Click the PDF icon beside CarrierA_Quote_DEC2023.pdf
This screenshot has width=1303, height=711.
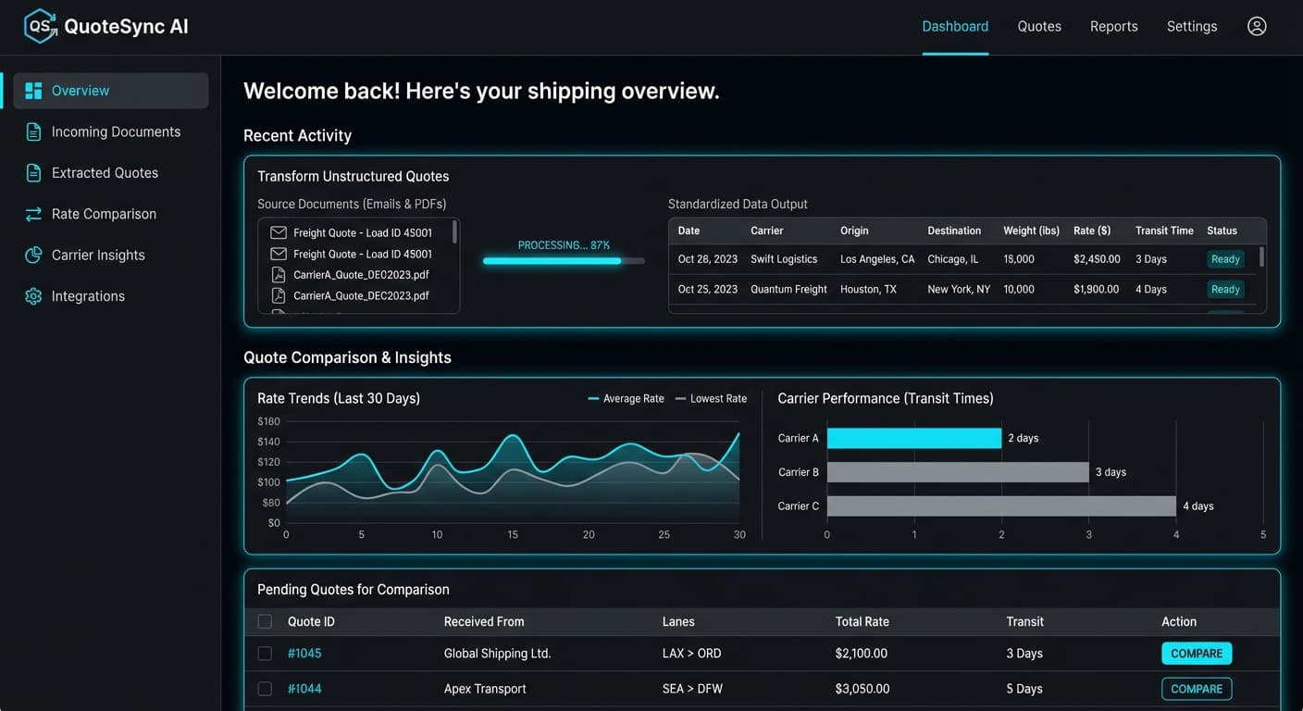[x=279, y=295]
